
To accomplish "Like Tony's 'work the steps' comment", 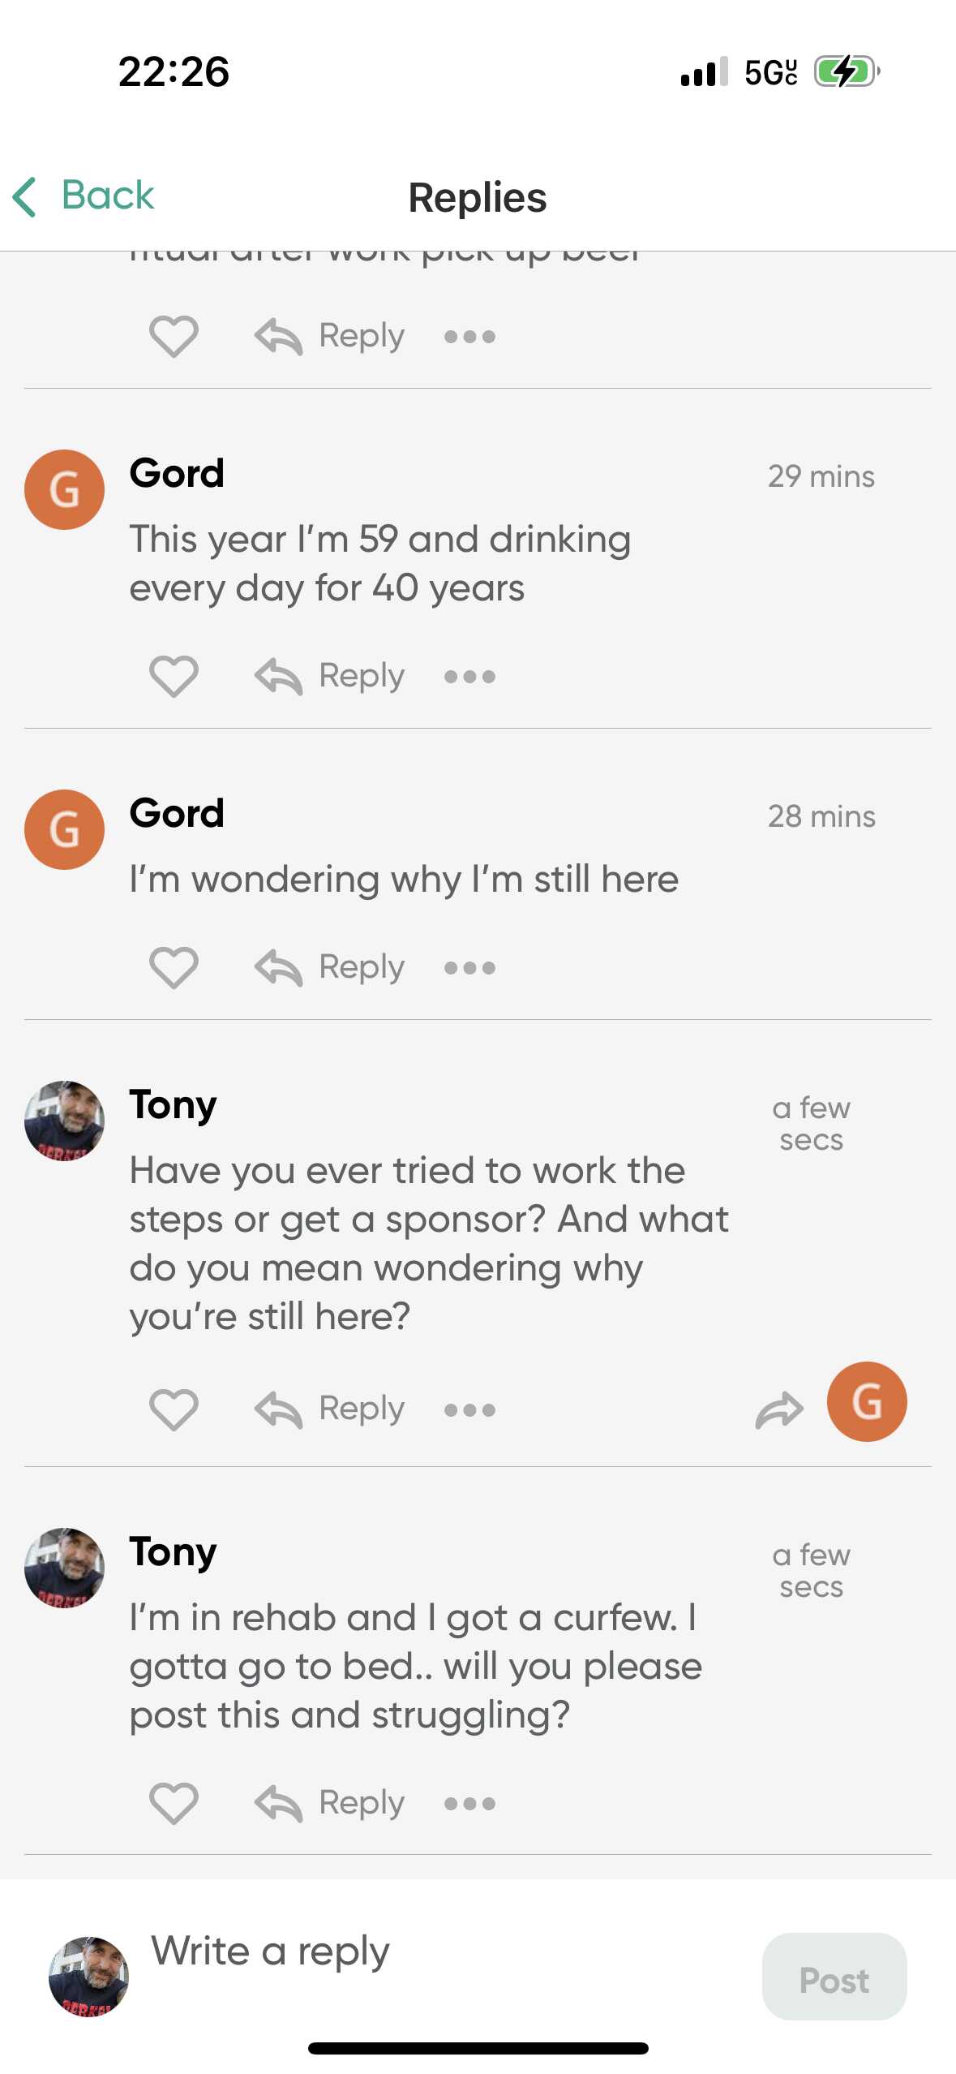I will click(x=174, y=1409).
